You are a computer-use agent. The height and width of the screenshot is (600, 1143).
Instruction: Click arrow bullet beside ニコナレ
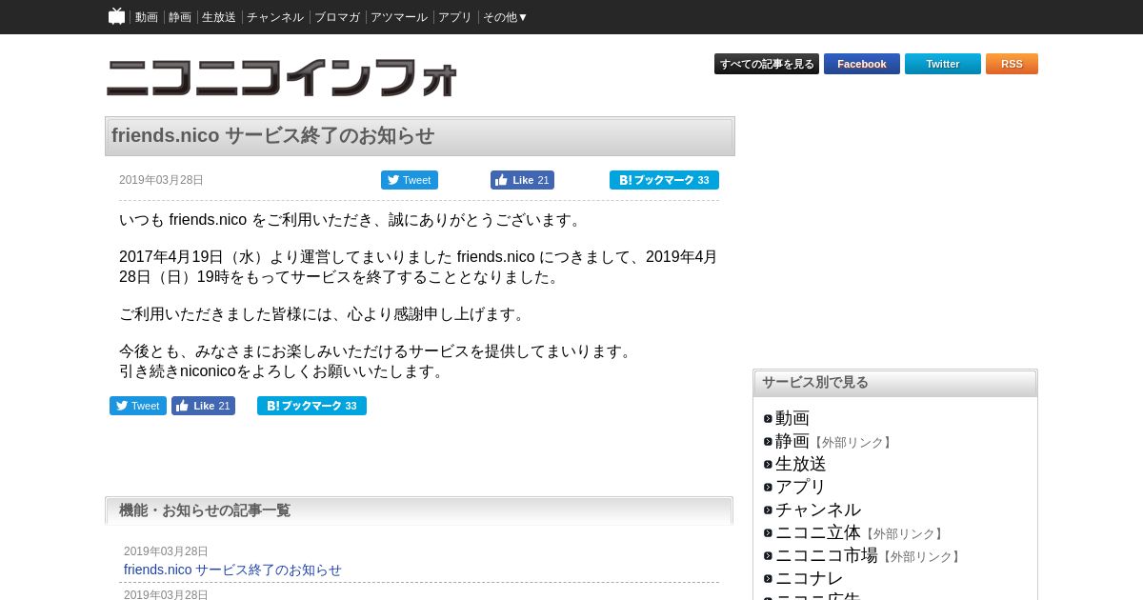(x=768, y=579)
